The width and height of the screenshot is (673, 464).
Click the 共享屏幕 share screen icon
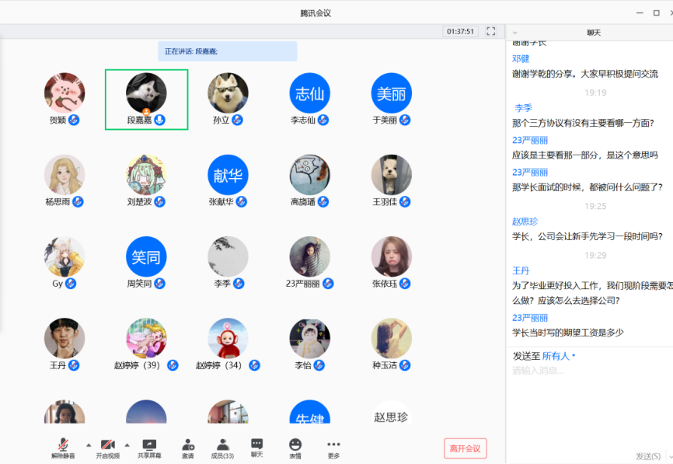[x=148, y=445]
